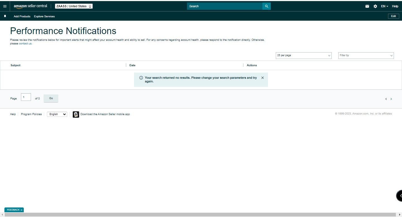Open the FEEDBACK tab
The width and height of the screenshot is (402, 217).
(13, 210)
